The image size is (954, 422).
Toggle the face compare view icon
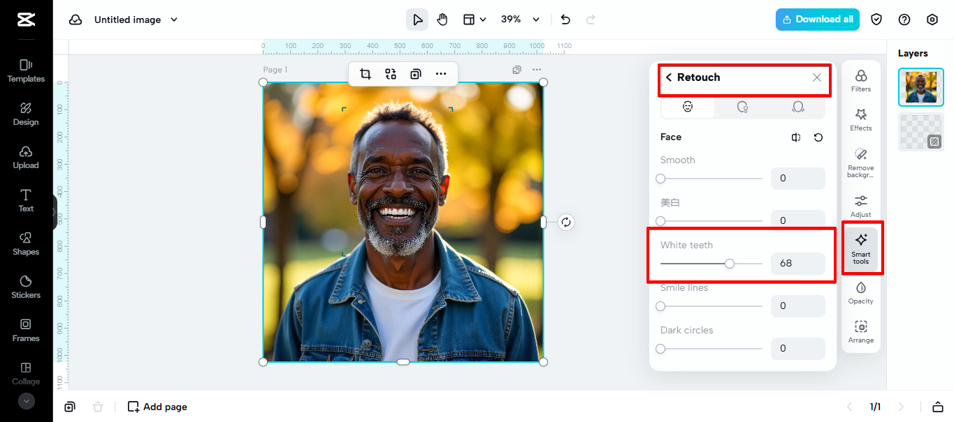796,137
